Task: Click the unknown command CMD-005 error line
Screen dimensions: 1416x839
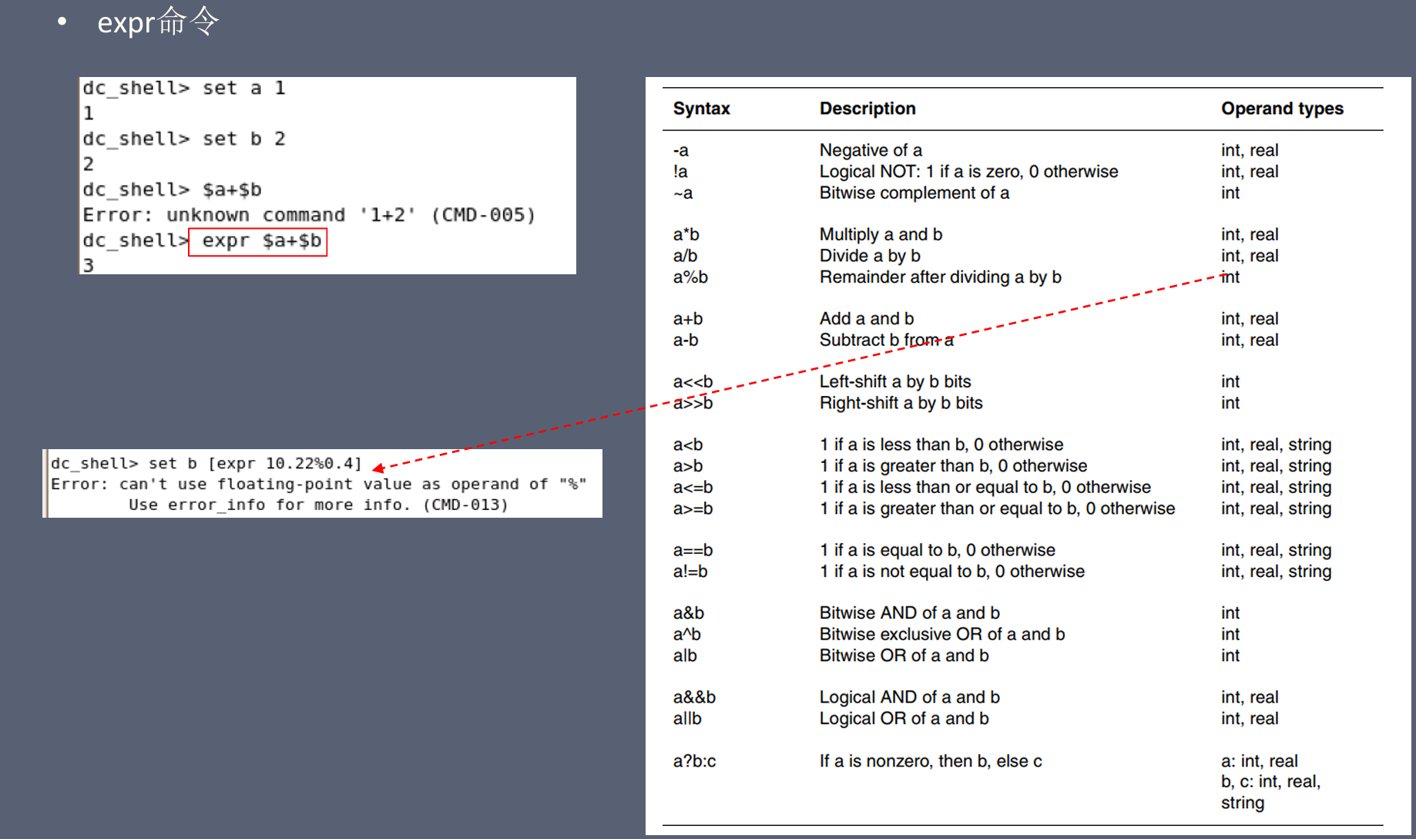Action: coord(308,215)
